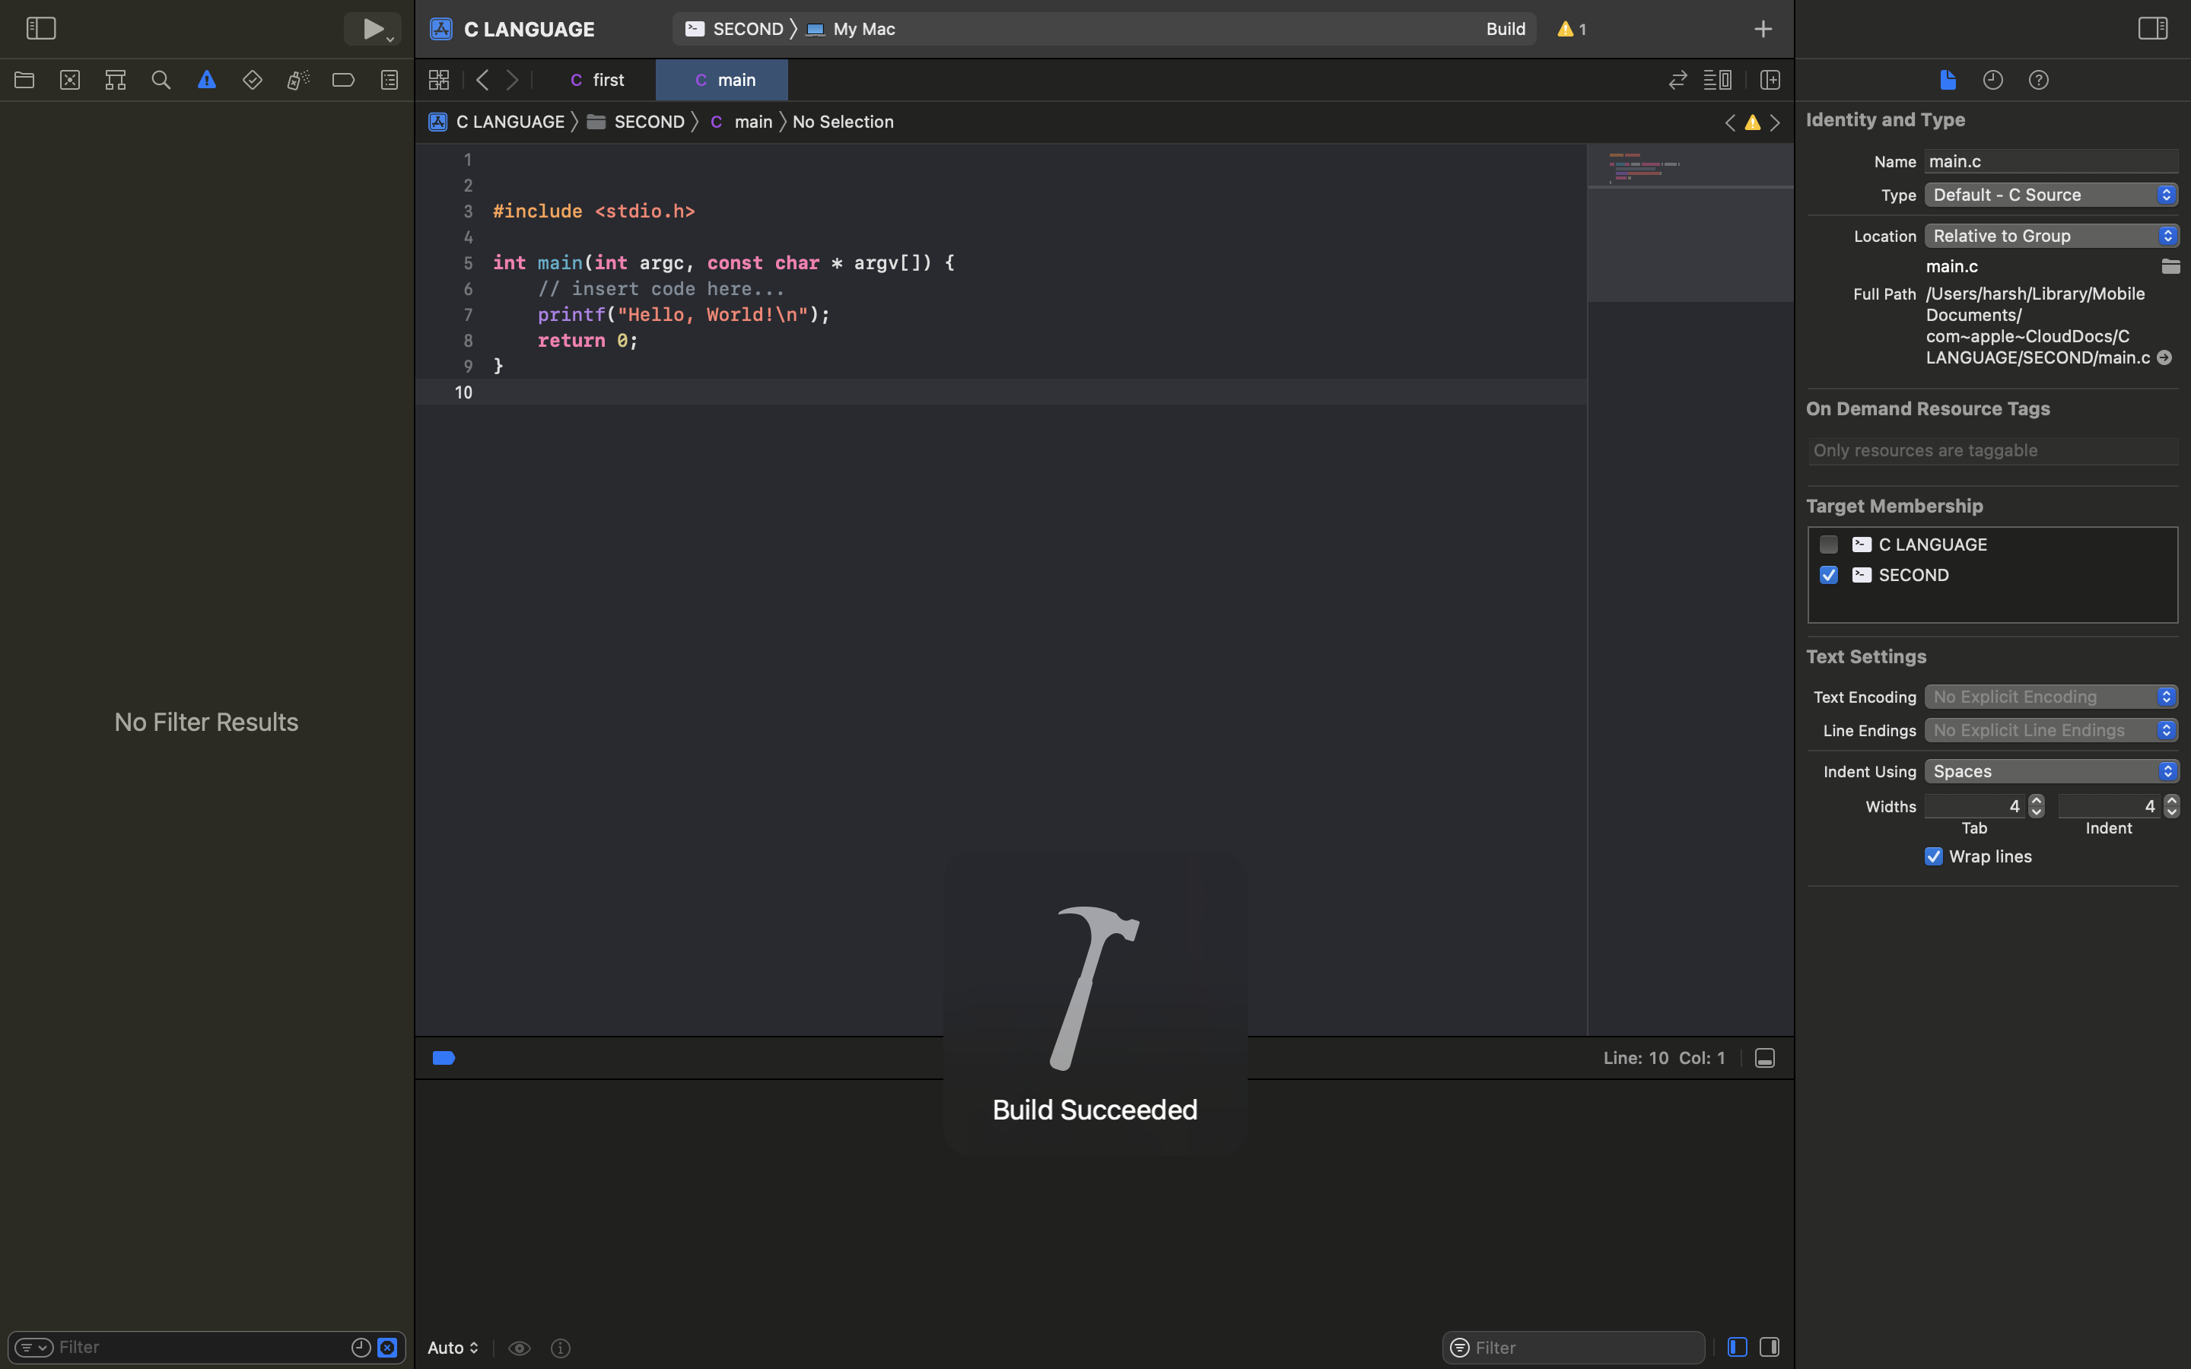Switch to the first editor tab
2191x1369 pixels.
[x=597, y=81]
